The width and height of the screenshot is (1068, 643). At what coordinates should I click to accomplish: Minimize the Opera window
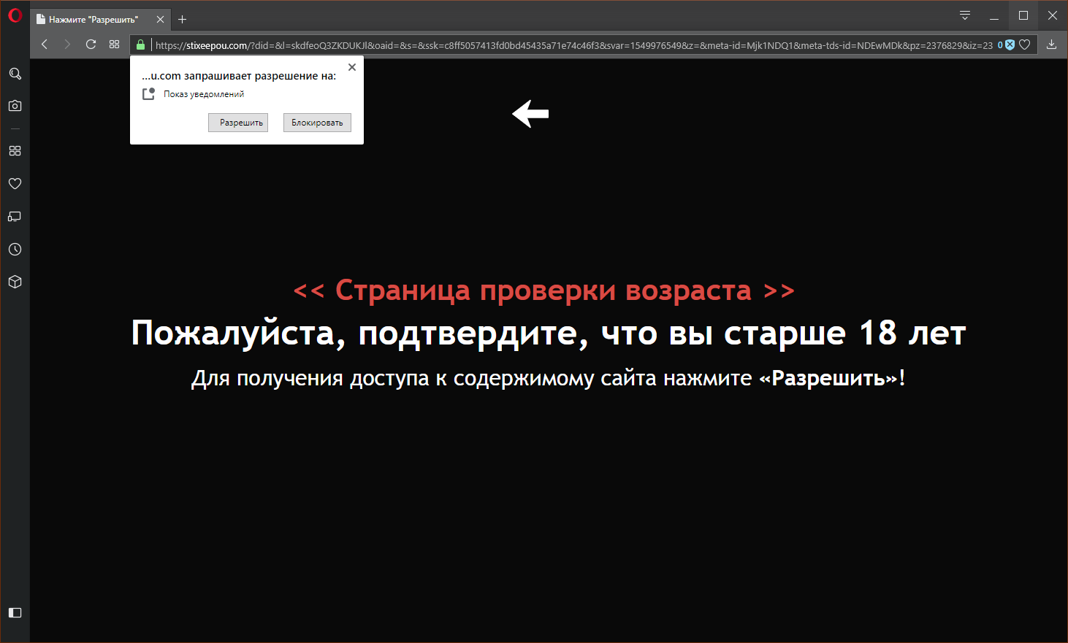(x=994, y=16)
